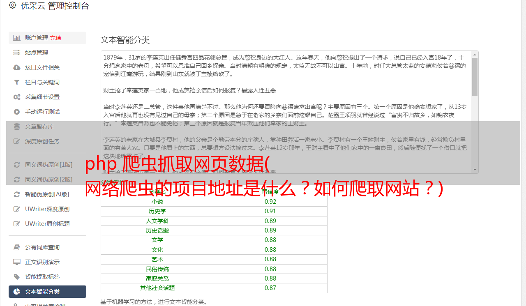Click the play icon for 手动运行测试
526x306 pixels.
click(x=17, y=112)
